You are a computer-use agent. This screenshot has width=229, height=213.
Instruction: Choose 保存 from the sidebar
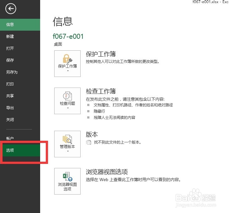[20, 60]
